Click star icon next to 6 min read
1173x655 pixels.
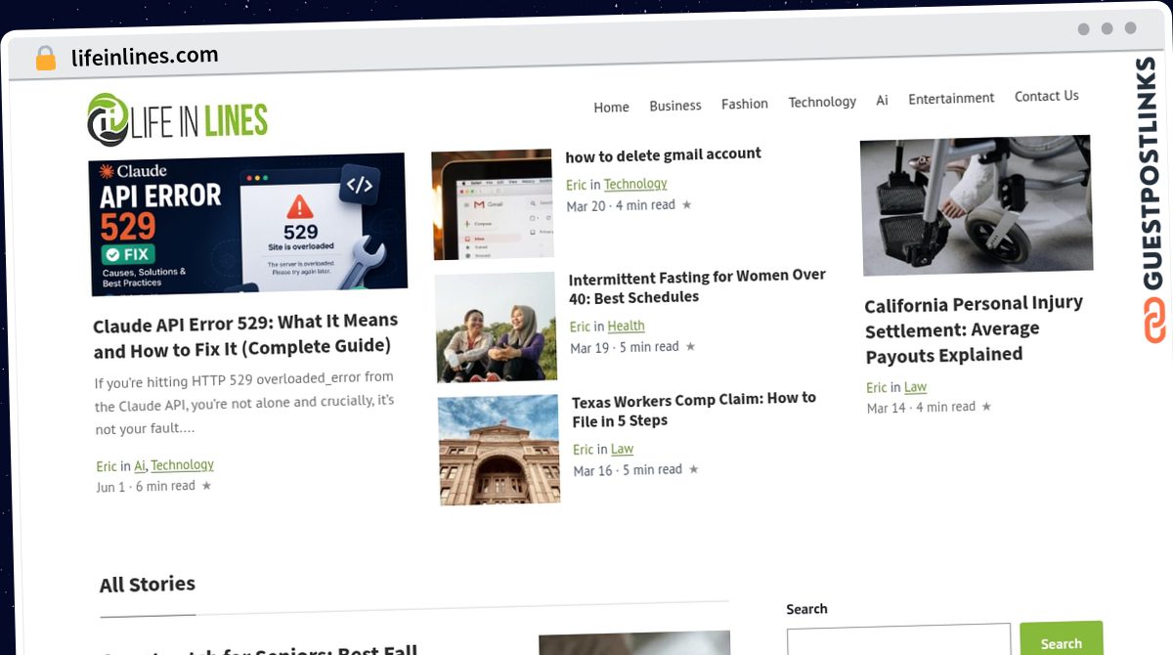tap(206, 485)
